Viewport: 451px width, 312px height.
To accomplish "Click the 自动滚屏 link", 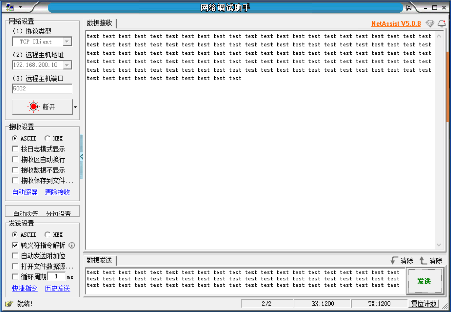I will coord(25,192).
